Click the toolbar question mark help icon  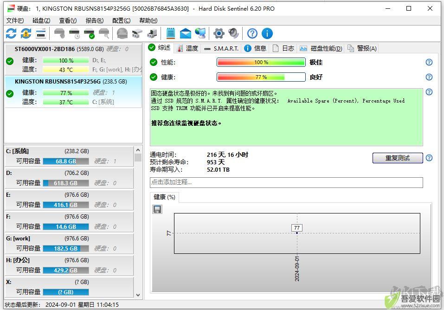coord(252,33)
